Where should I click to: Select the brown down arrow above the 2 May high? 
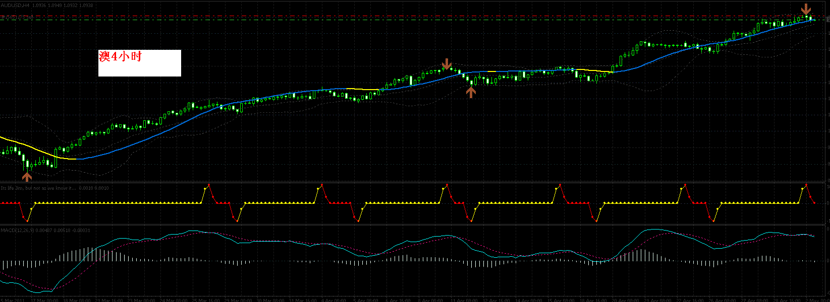(806, 9)
